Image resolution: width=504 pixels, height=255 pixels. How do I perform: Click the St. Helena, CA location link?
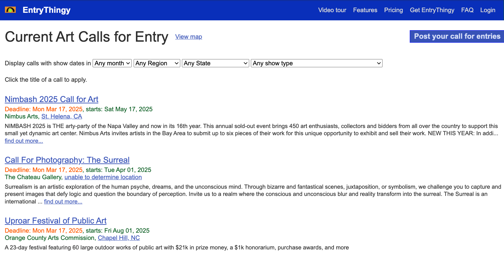(62, 117)
